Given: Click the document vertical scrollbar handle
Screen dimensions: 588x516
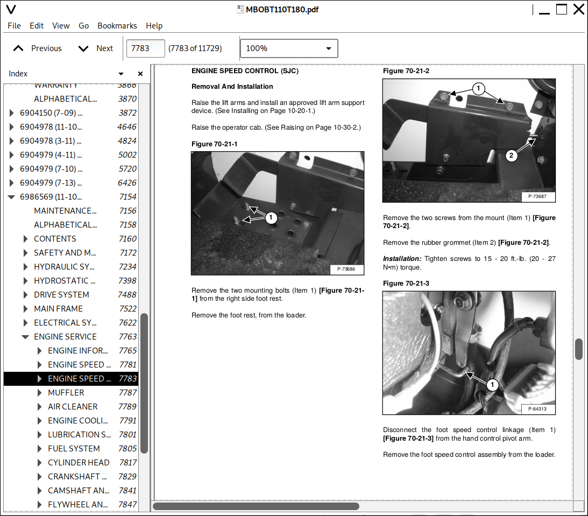Looking at the screenshot, I should tap(579, 349).
